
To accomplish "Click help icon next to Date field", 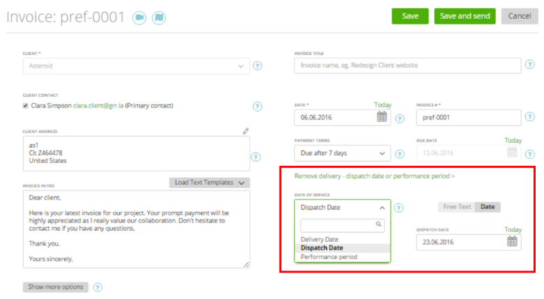I will (400, 118).
